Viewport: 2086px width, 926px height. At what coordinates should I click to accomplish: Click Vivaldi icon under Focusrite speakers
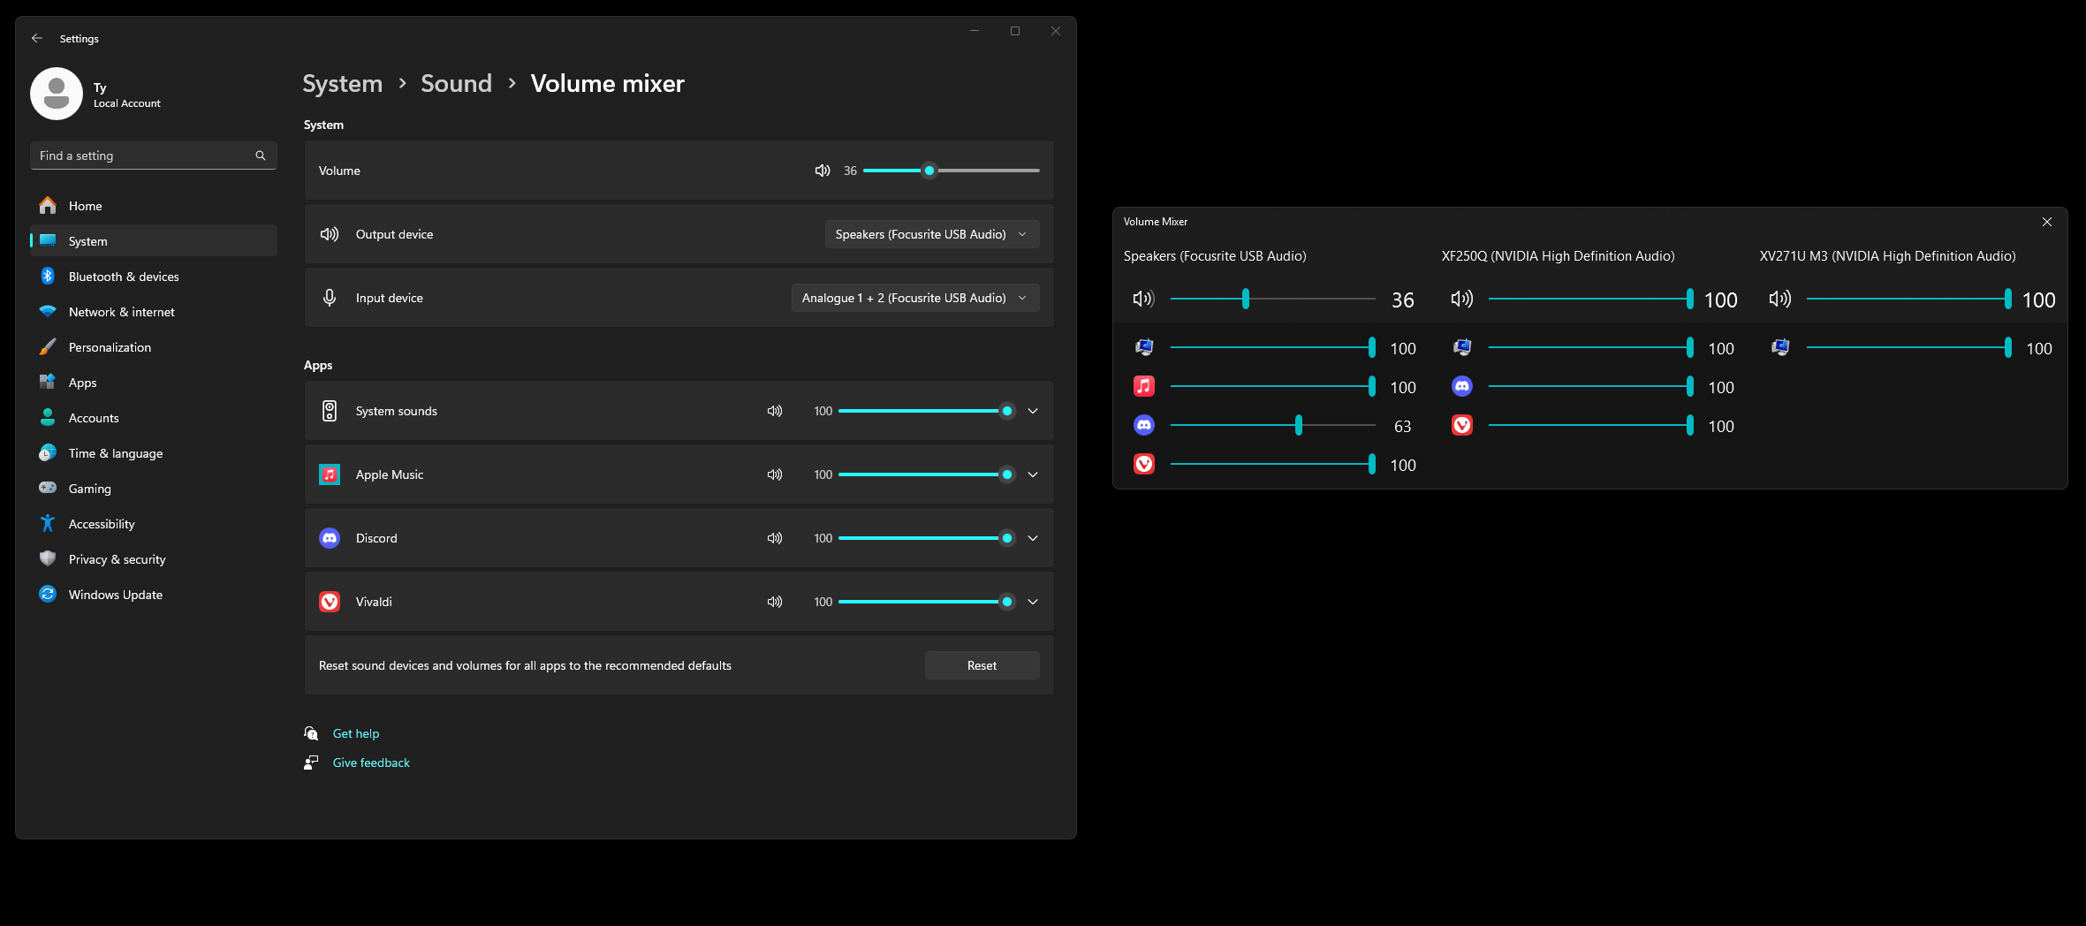point(1144,464)
